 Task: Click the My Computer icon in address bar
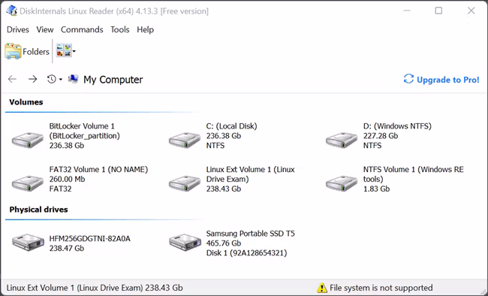pyautogui.click(x=73, y=79)
